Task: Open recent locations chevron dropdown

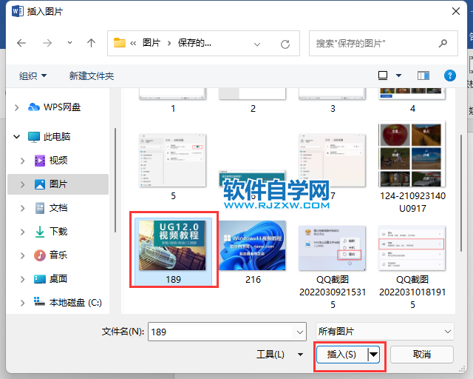Action: coord(69,43)
